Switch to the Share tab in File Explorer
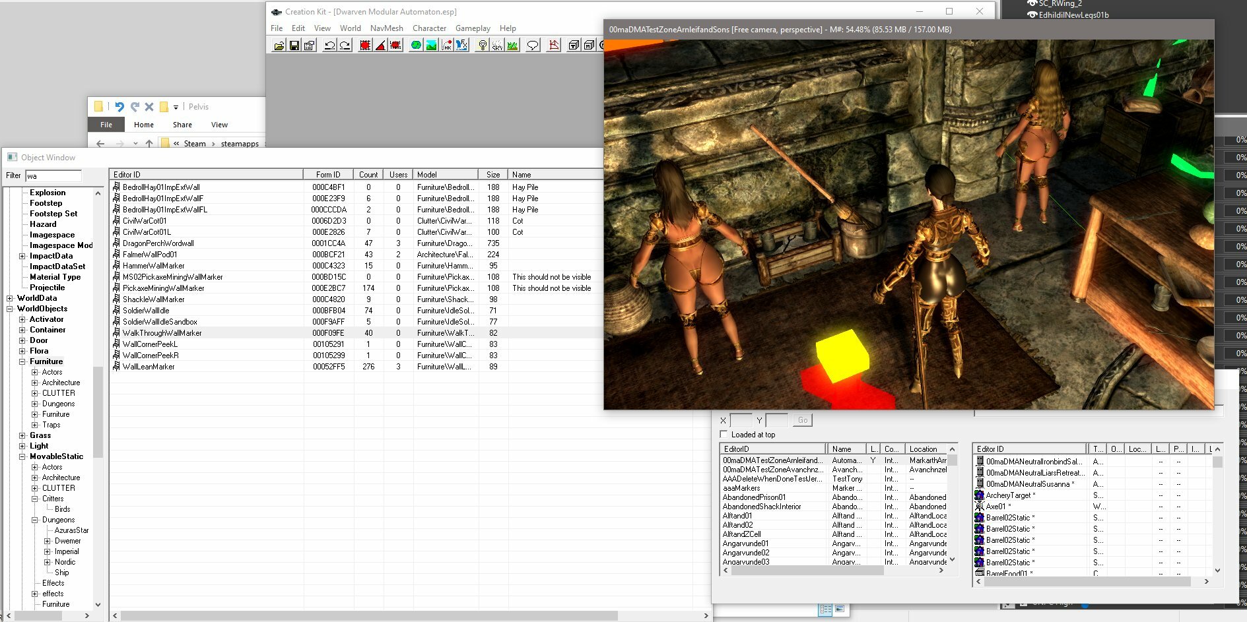The image size is (1247, 622). coord(182,125)
